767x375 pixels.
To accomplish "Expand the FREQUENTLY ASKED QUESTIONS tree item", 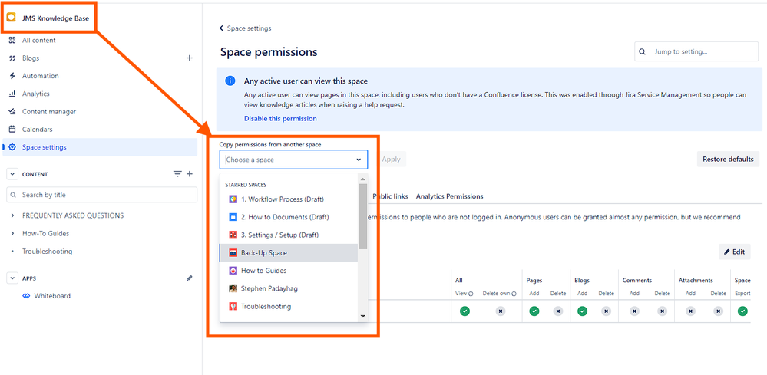I will click(x=12, y=215).
